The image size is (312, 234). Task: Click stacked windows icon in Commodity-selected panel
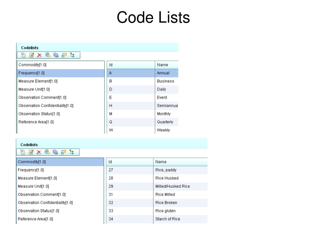click(x=55, y=152)
